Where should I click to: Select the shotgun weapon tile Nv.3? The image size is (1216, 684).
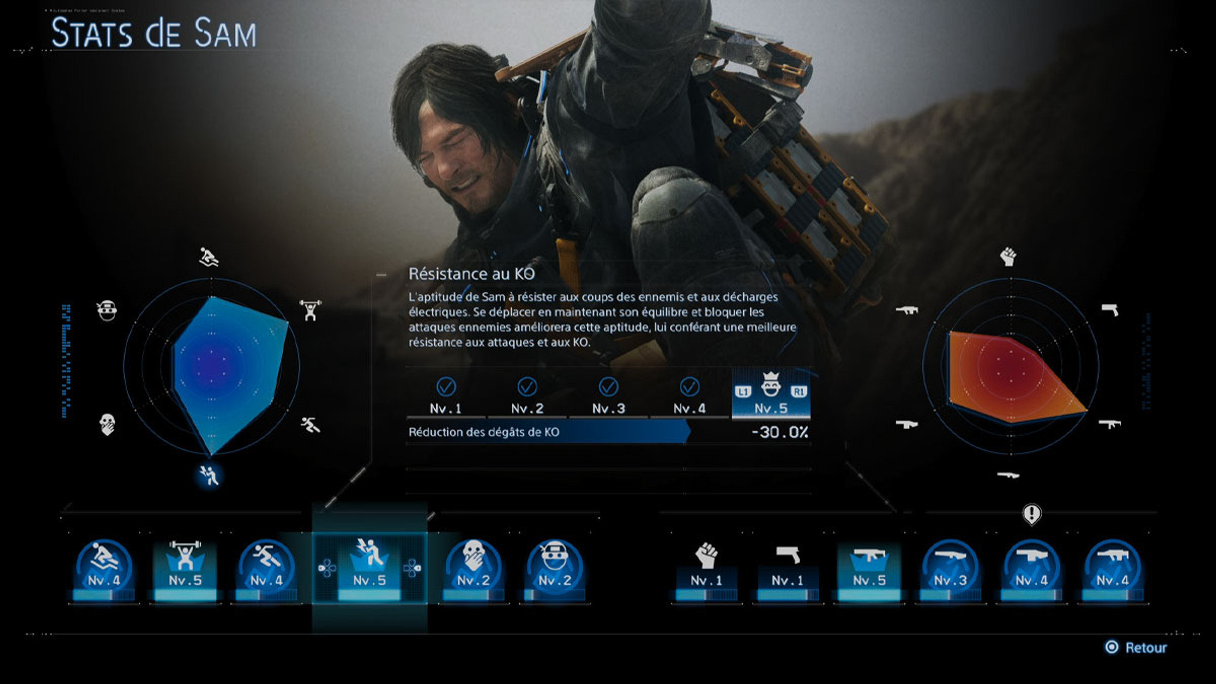(950, 570)
